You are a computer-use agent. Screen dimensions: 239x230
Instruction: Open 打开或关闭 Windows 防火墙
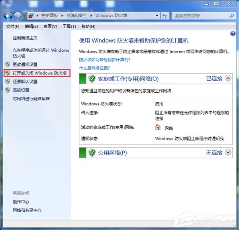[x=39, y=73]
